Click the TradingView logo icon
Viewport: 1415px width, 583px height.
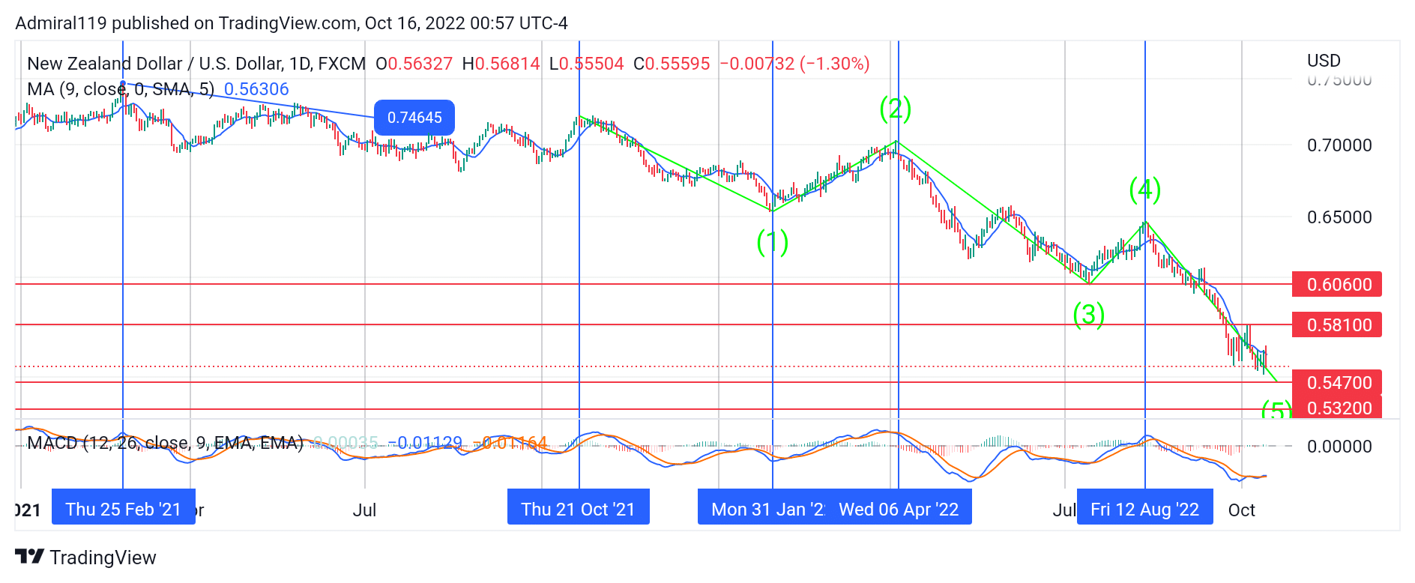coord(29,557)
